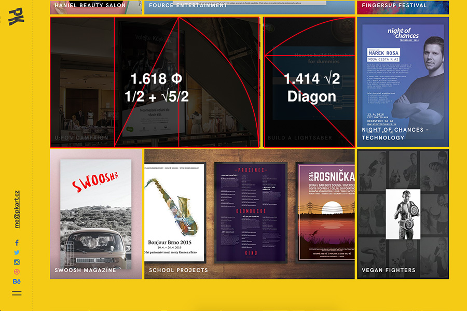Open the Build a Lightsaber project tile

click(x=309, y=82)
